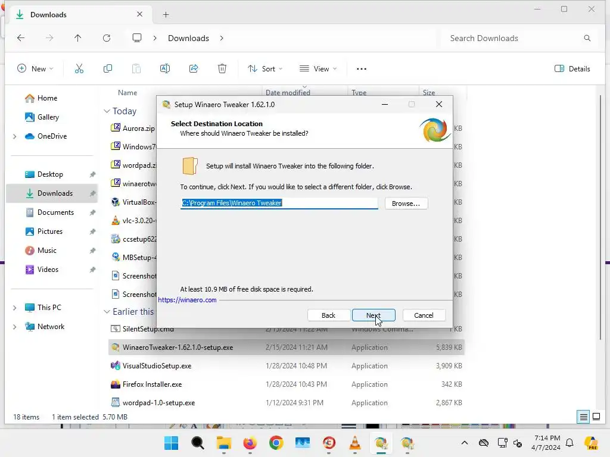Refresh the Downloads folder view
This screenshot has height=457, width=610.
[x=107, y=38]
